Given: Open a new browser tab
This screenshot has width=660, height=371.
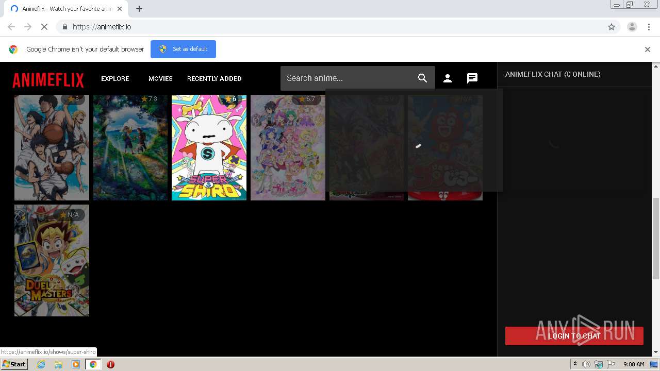Looking at the screenshot, I should 139,9.
